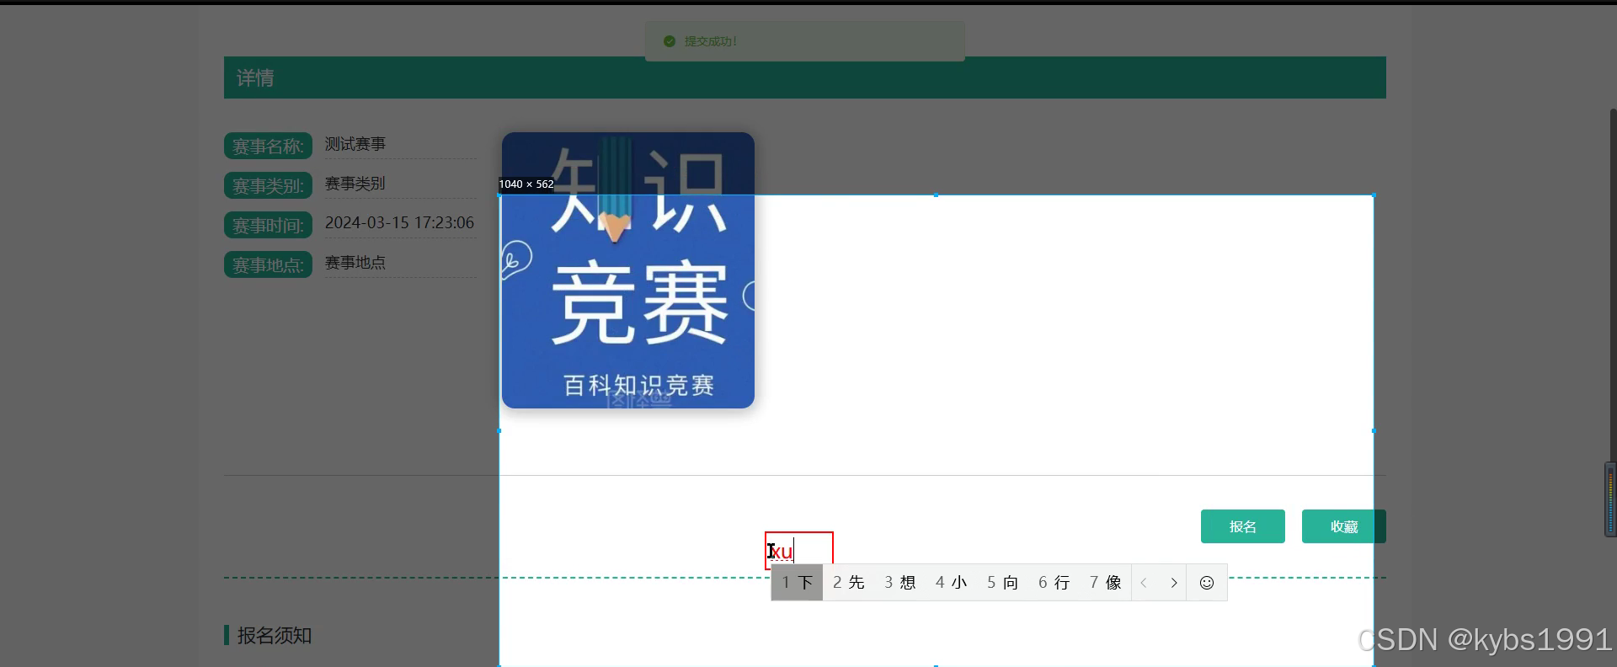Go to next IME candidate page
This screenshot has height=667, width=1617.
point(1173,583)
